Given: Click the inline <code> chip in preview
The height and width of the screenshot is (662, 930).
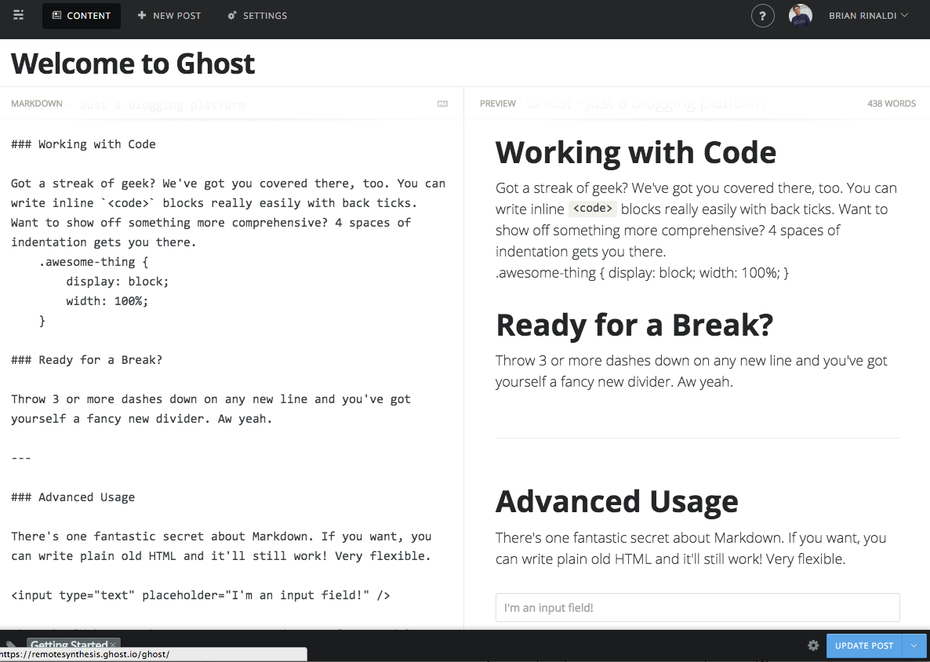Looking at the screenshot, I should pos(593,208).
